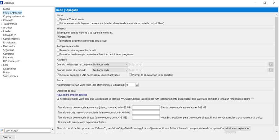
Task: Click the search magnifier icon
Action: pos(2,130)
